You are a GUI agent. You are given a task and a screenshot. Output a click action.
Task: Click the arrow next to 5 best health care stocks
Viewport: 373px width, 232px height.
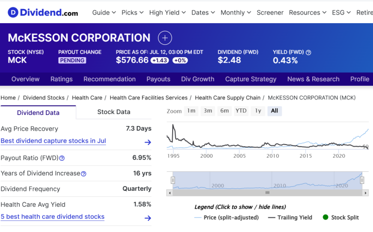(148, 218)
